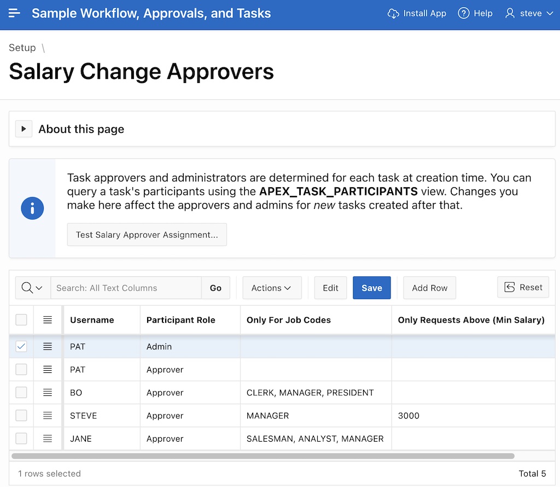Viewport: 560px width, 487px height.
Task: Click the Search All Text Columns field
Action: (x=126, y=288)
